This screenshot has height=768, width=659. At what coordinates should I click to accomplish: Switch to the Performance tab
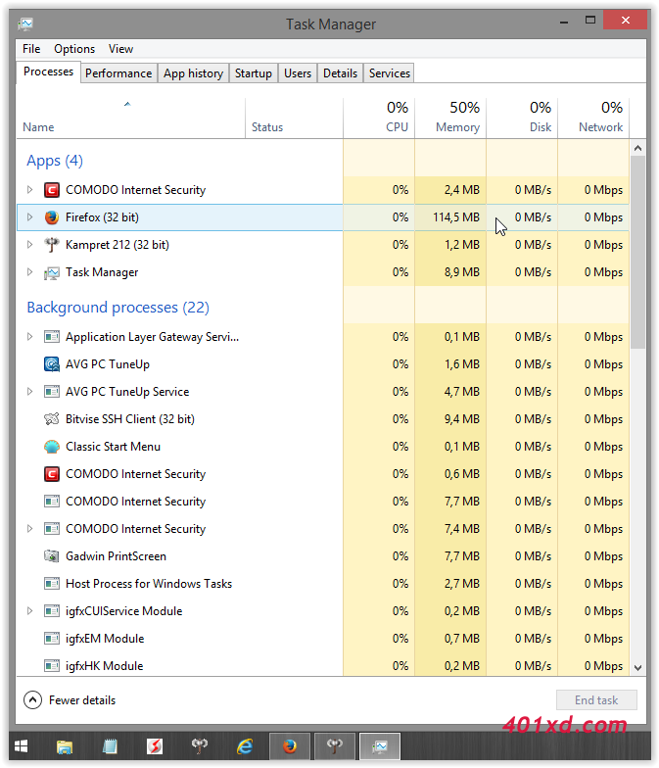(118, 72)
